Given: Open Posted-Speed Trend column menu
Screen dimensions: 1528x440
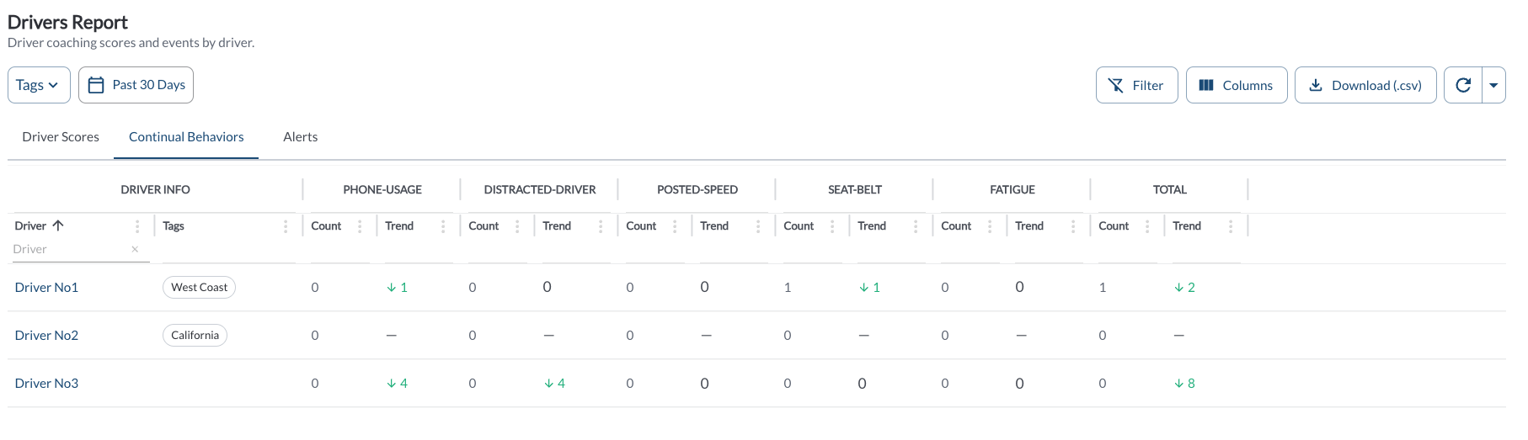Looking at the screenshot, I should pos(758,226).
